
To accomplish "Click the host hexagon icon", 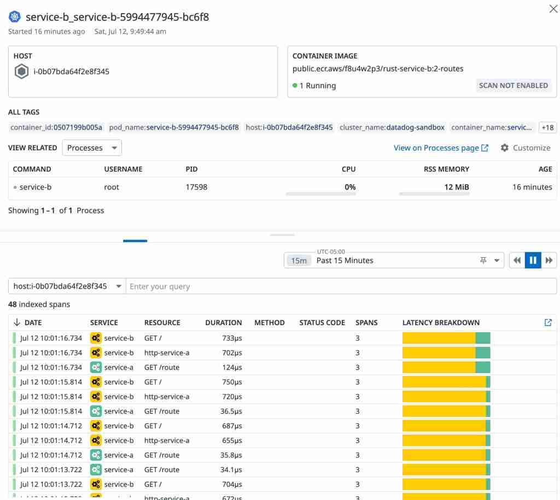I will pos(21,72).
